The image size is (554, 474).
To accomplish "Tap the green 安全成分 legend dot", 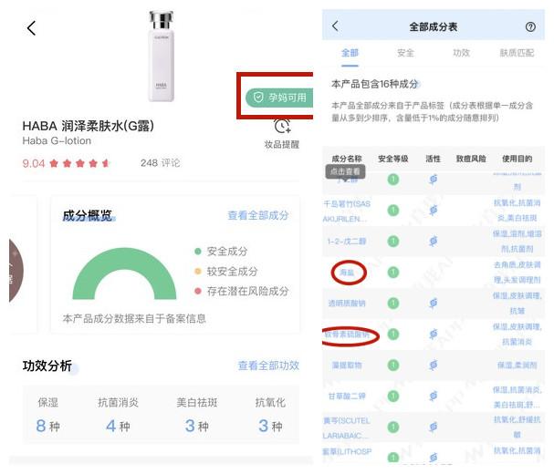I will point(198,252).
